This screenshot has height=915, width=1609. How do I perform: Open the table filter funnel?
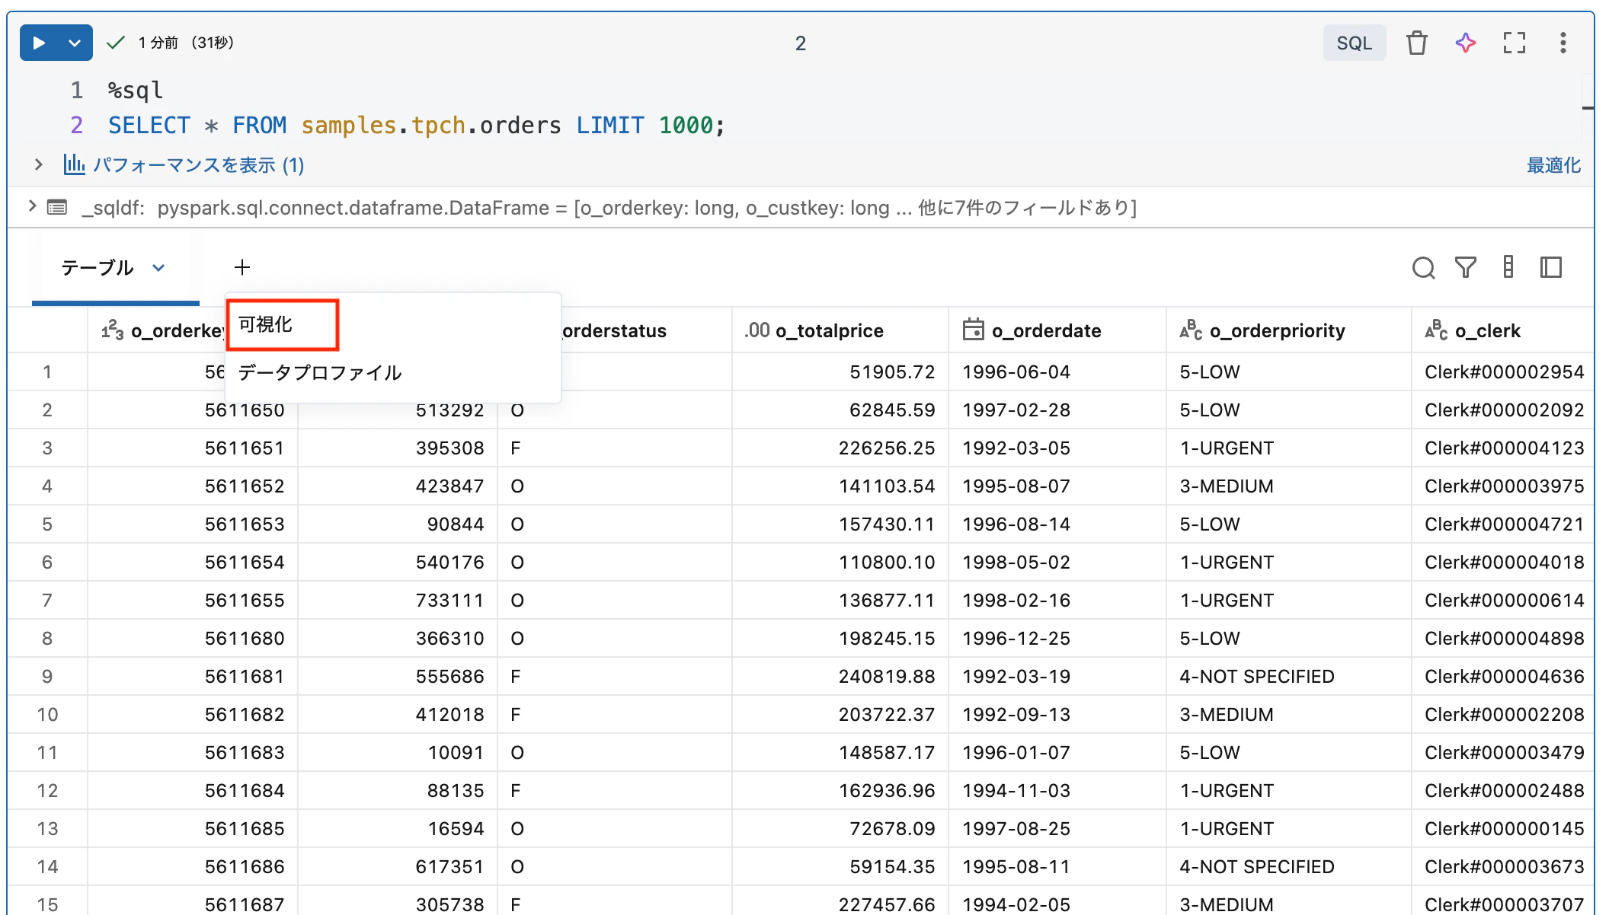coord(1466,267)
